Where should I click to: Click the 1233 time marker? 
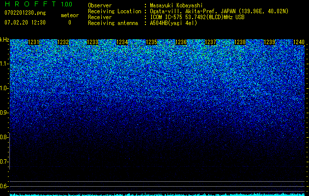tap(93, 42)
